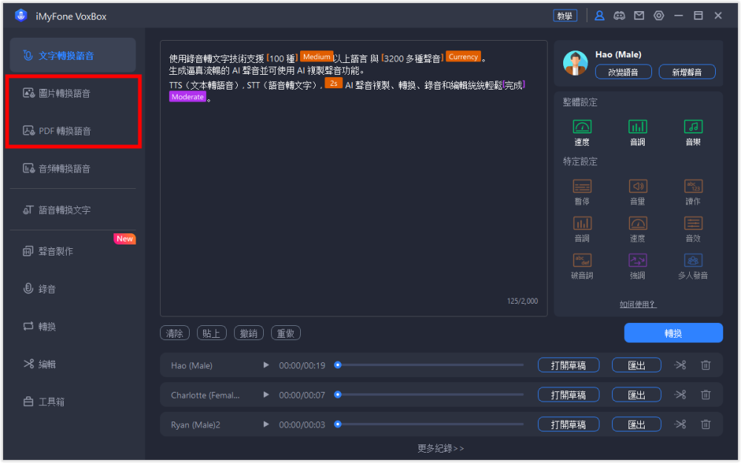Seek on the Charlotte progress slider
The width and height of the screenshot is (741, 463).
(429, 395)
